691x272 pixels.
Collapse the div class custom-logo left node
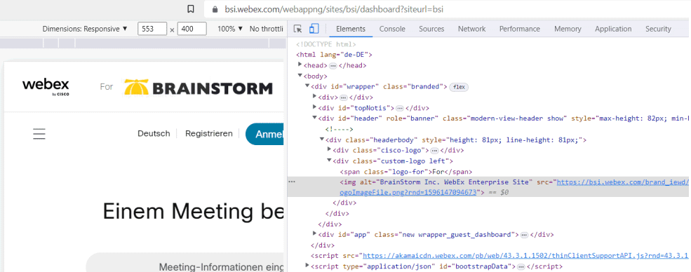click(329, 161)
